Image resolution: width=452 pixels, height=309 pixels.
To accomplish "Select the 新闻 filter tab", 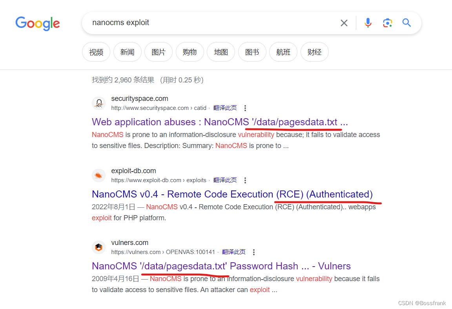I will pyautogui.click(x=127, y=52).
